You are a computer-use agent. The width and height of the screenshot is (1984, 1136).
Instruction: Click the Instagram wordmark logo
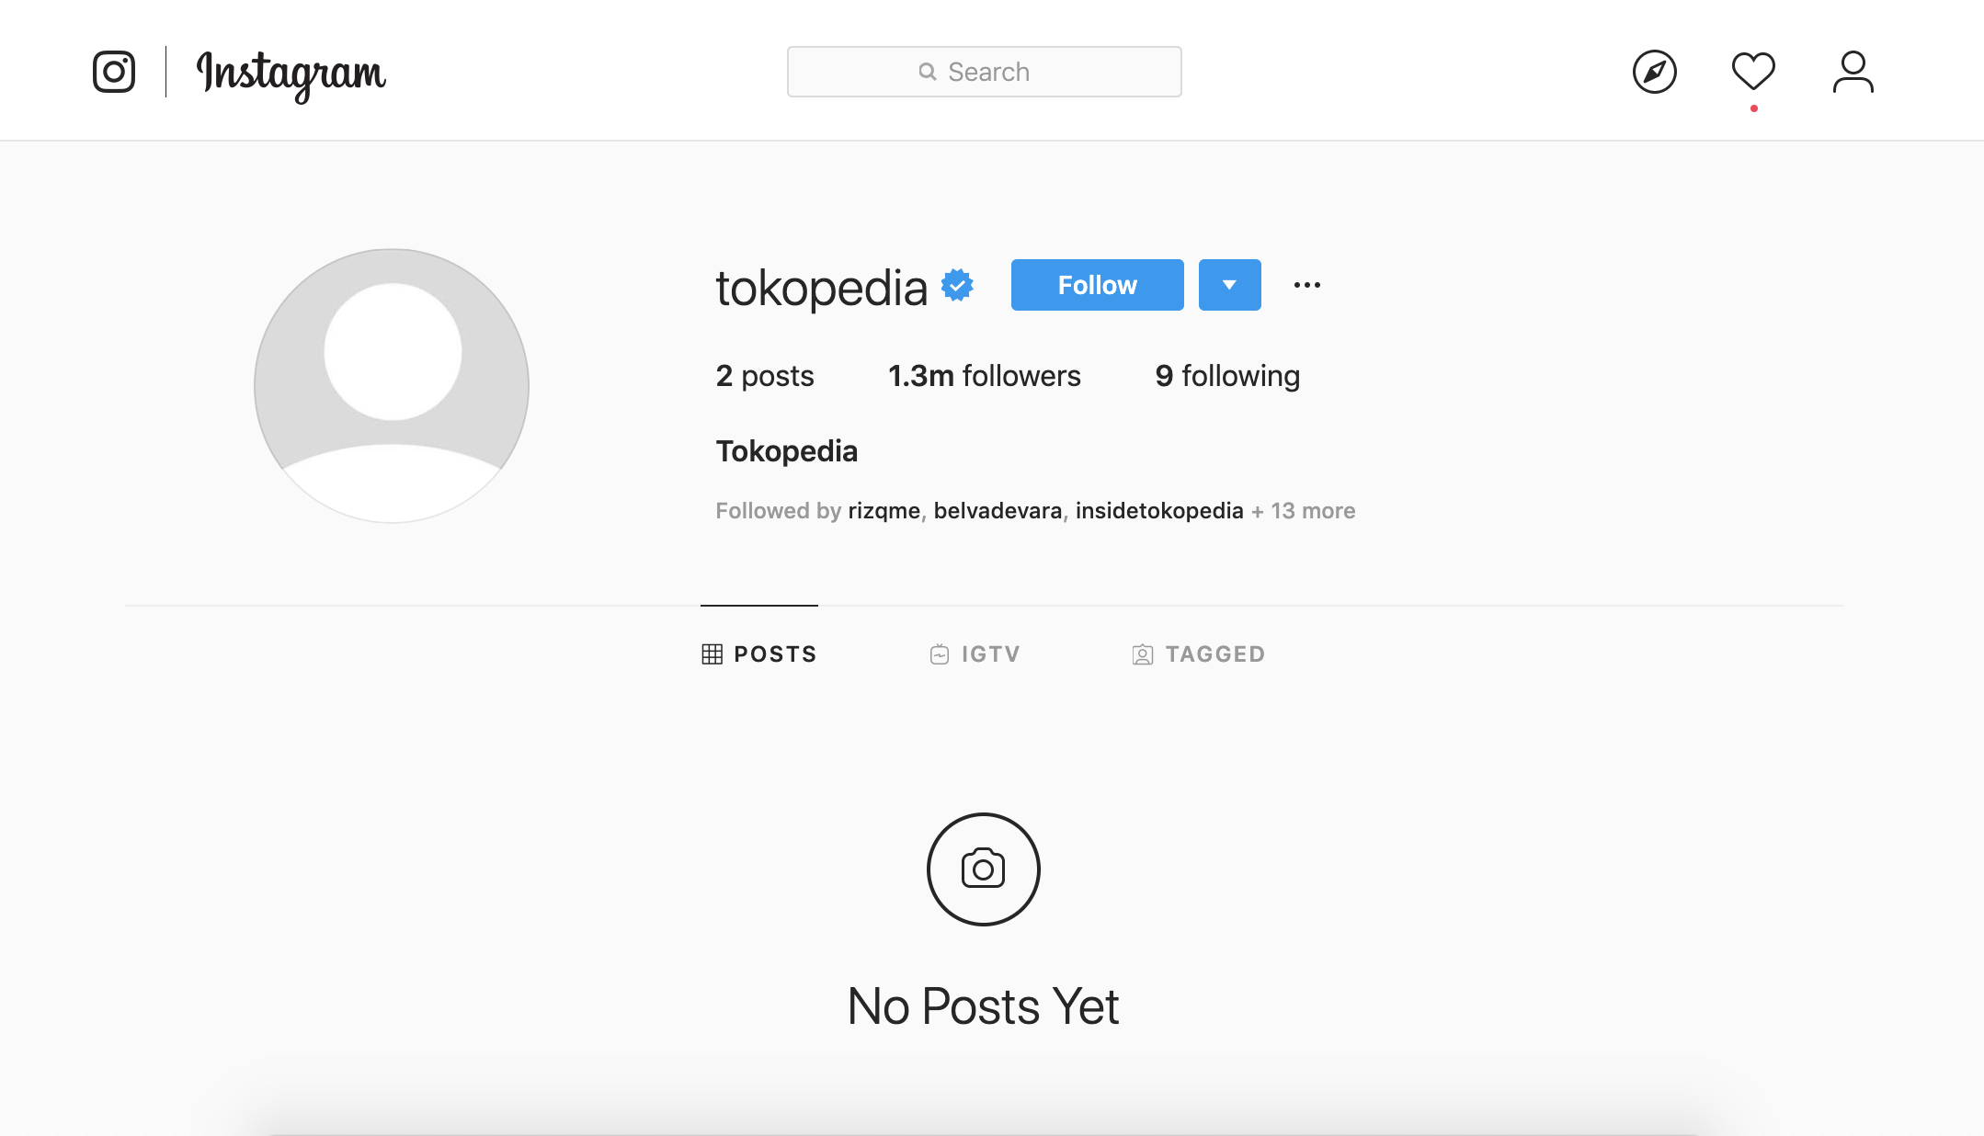point(290,74)
